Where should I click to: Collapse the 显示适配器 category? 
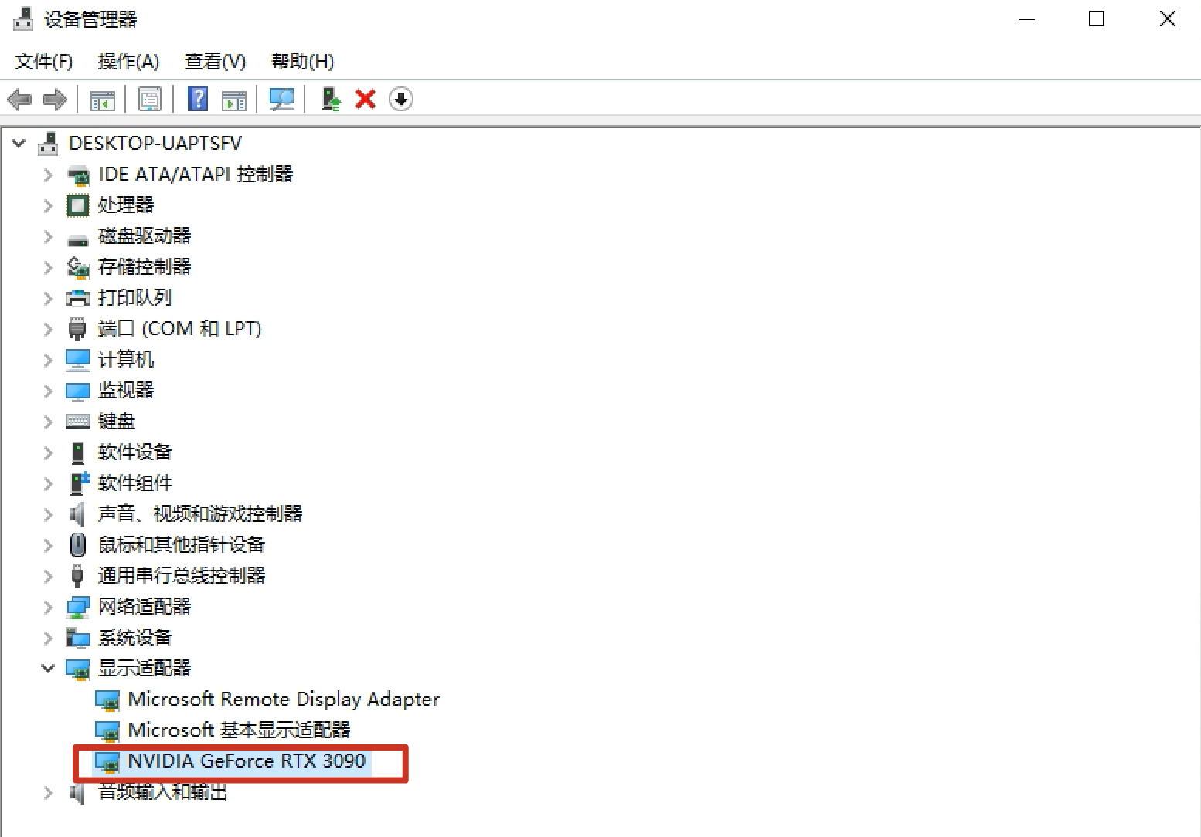[x=48, y=668]
